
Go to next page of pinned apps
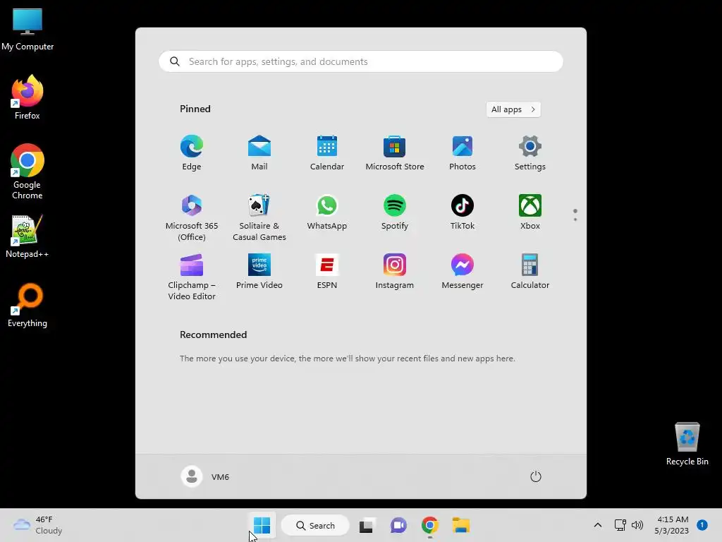coord(575,219)
